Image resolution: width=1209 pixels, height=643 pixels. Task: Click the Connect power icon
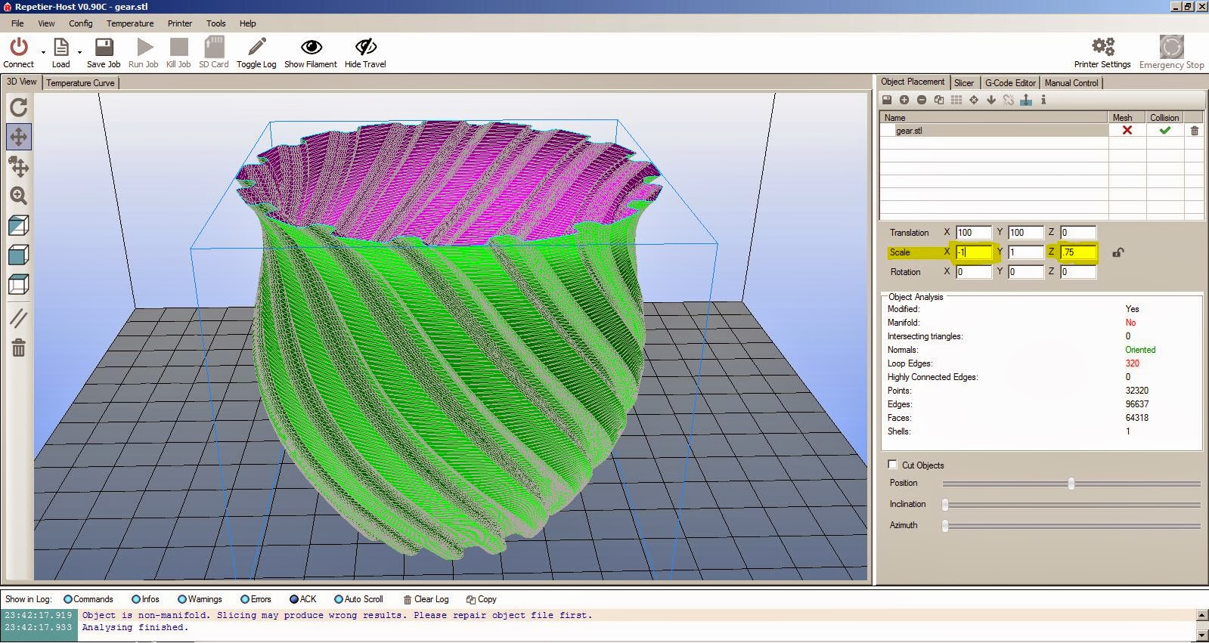pyautogui.click(x=19, y=47)
